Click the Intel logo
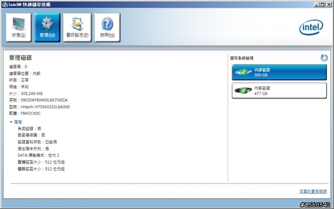The height and width of the screenshot is (209, 334). [311, 27]
